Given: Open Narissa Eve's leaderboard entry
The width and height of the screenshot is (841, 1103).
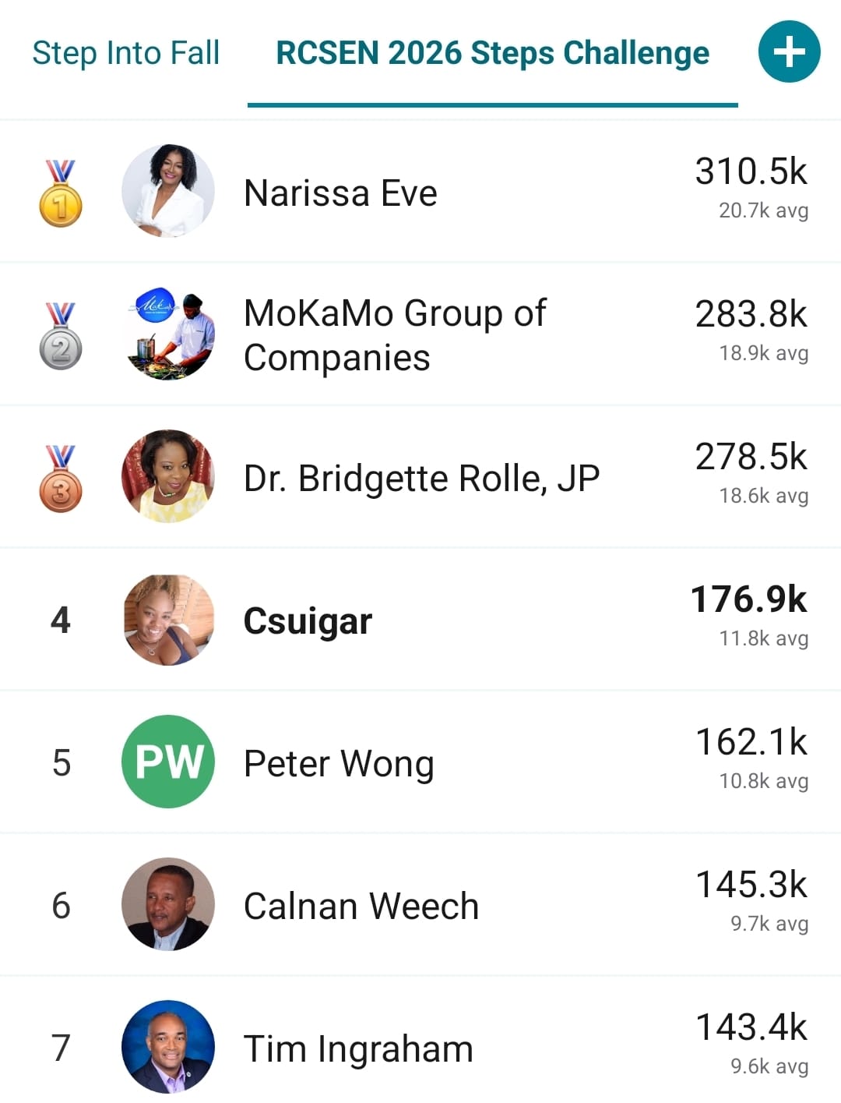Looking at the screenshot, I should [340, 193].
